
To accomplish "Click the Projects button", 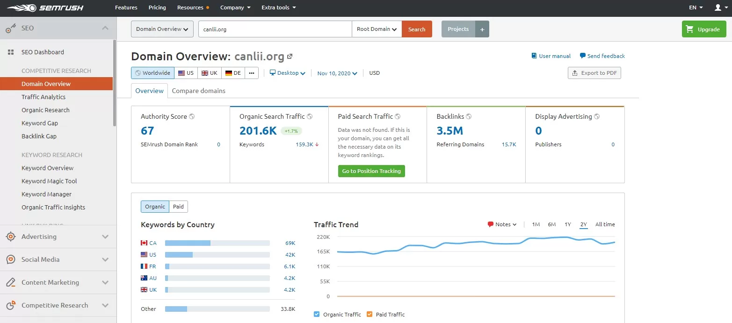I will click(458, 29).
